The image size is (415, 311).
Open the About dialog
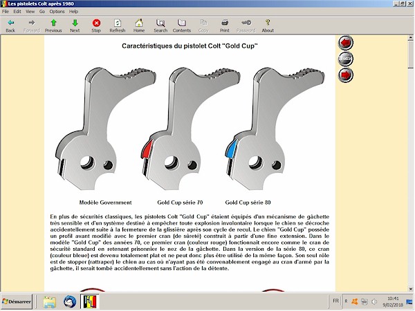click(x=268, y=26)
